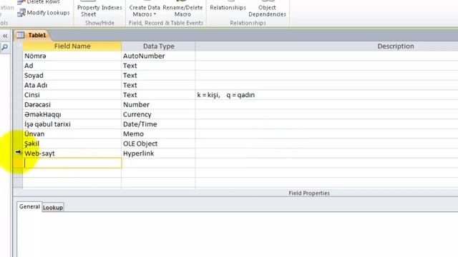
Task: Click the Field Name column header
Action: pos(72,46)
